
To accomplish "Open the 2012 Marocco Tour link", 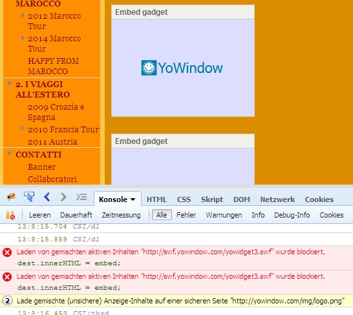I will pyautogui.click(x=54, y=21).
